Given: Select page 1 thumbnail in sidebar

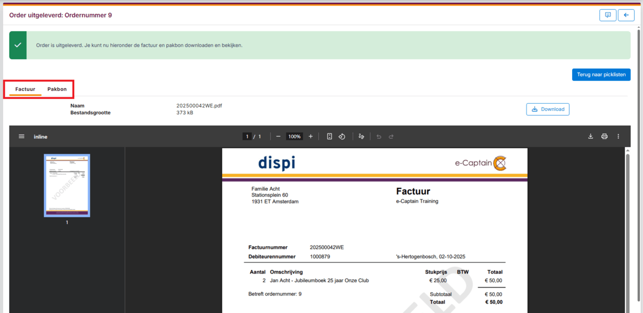Looking at the screenshot, I should (67, 186).
